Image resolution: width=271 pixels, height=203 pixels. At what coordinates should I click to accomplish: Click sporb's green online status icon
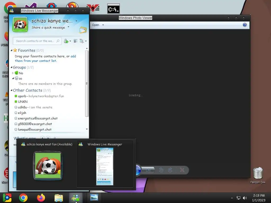[16, 96]
